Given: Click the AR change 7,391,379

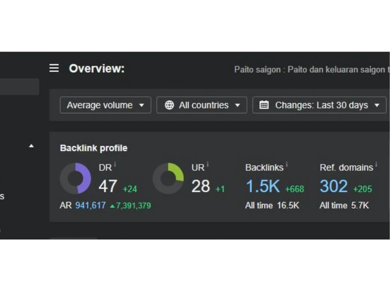Looking at the screenshot, I should (131, 205).
